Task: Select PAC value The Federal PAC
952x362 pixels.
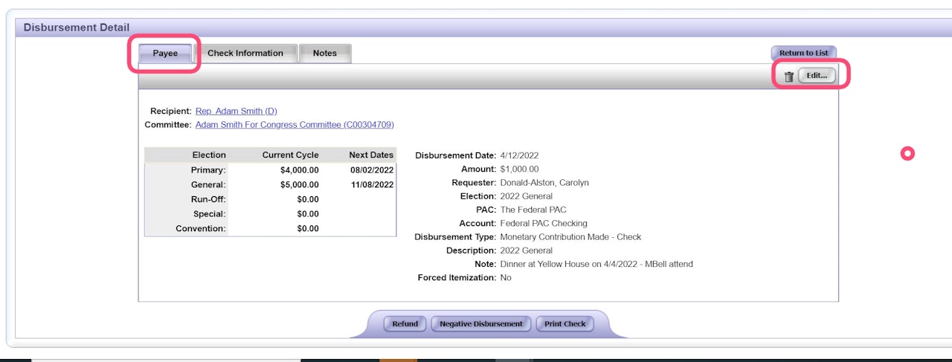Action: [533, 210]
